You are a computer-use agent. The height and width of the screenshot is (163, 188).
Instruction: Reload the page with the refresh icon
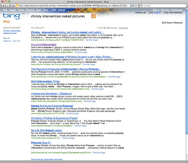pos(136,6)
